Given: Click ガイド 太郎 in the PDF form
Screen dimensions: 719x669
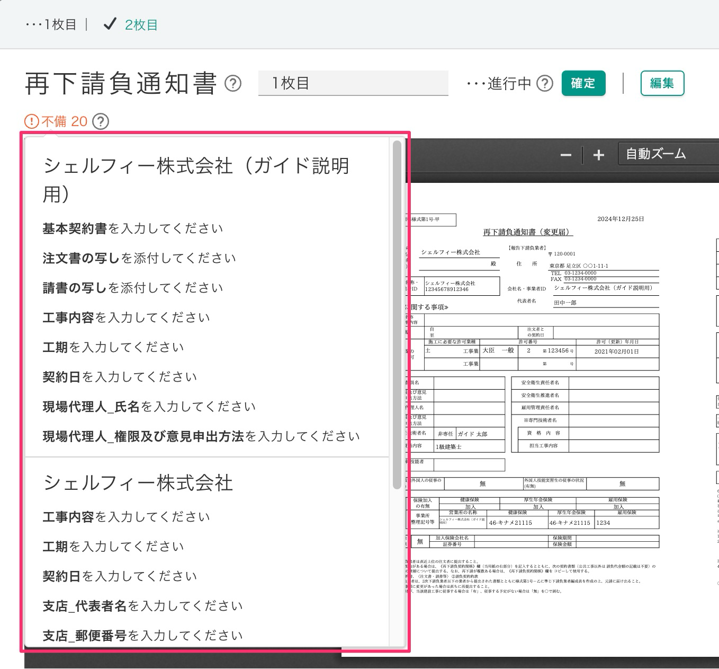Looking at the screenshot, I should [x=472, y=434].
